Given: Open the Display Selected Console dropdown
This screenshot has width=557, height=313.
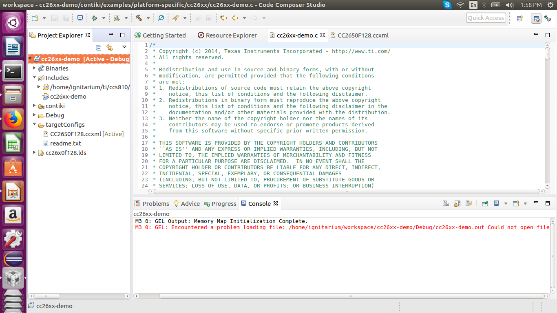Looking at the screenshot, I should pos(506,203).
